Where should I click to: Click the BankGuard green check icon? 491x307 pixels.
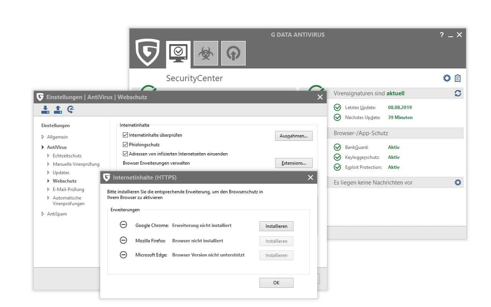337,147
